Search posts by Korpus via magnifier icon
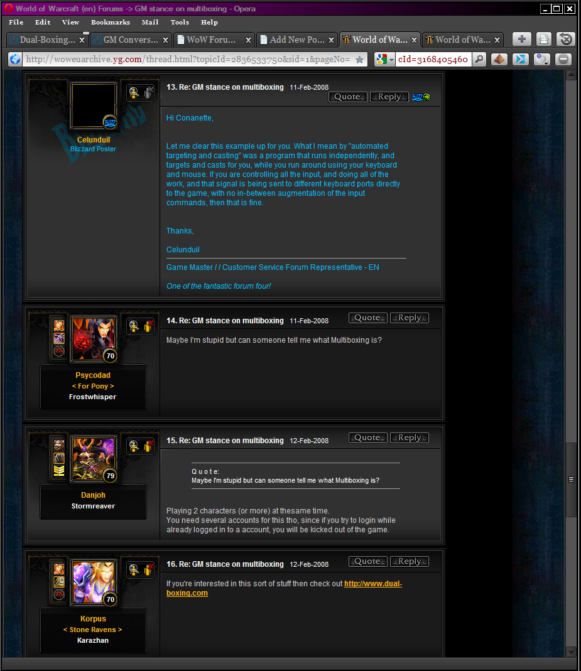The image size is (581, 671). pyautogui.click(x=134, y=570)
